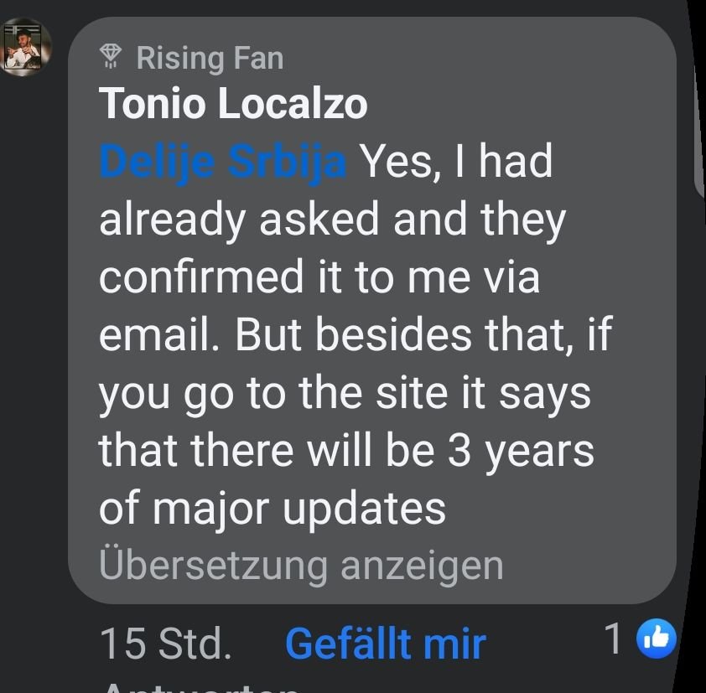
Task: Click the "Rising Fan" badge label
Action: pos(210,58)
